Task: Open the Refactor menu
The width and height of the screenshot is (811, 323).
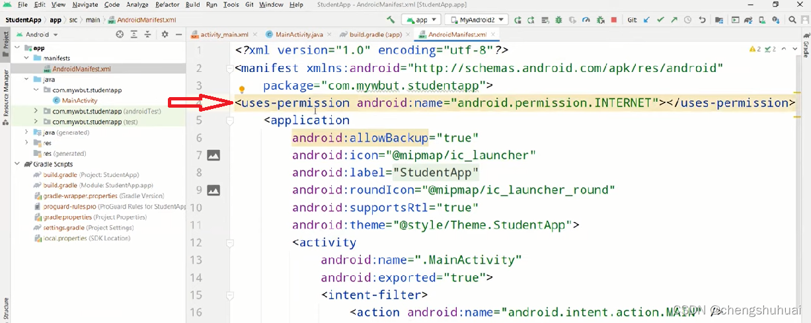Action: (x=167, y=5)
